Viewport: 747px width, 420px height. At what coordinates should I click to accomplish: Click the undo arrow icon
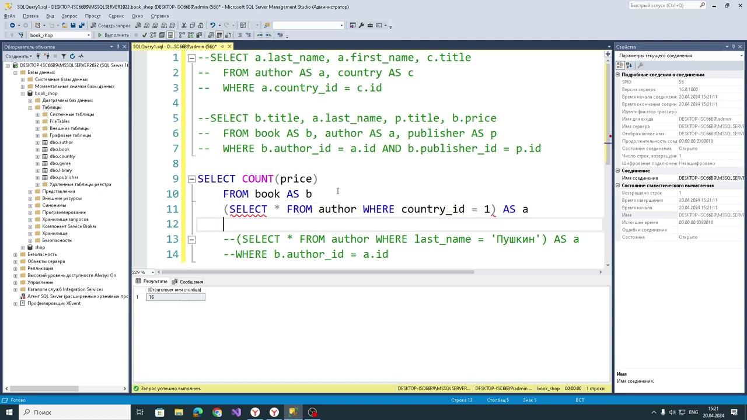212,26
